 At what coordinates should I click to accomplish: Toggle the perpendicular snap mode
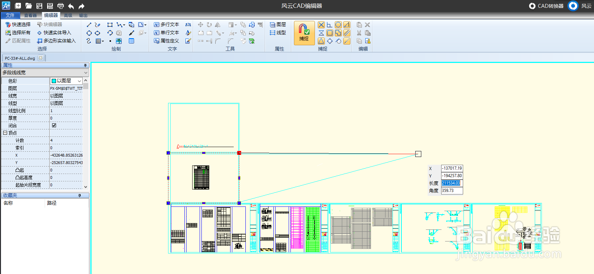[x=330, y=25]
